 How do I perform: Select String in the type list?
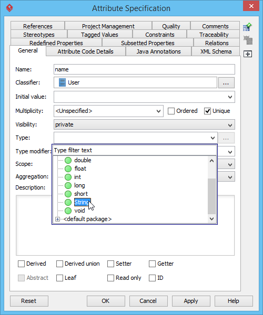[83, 202]
